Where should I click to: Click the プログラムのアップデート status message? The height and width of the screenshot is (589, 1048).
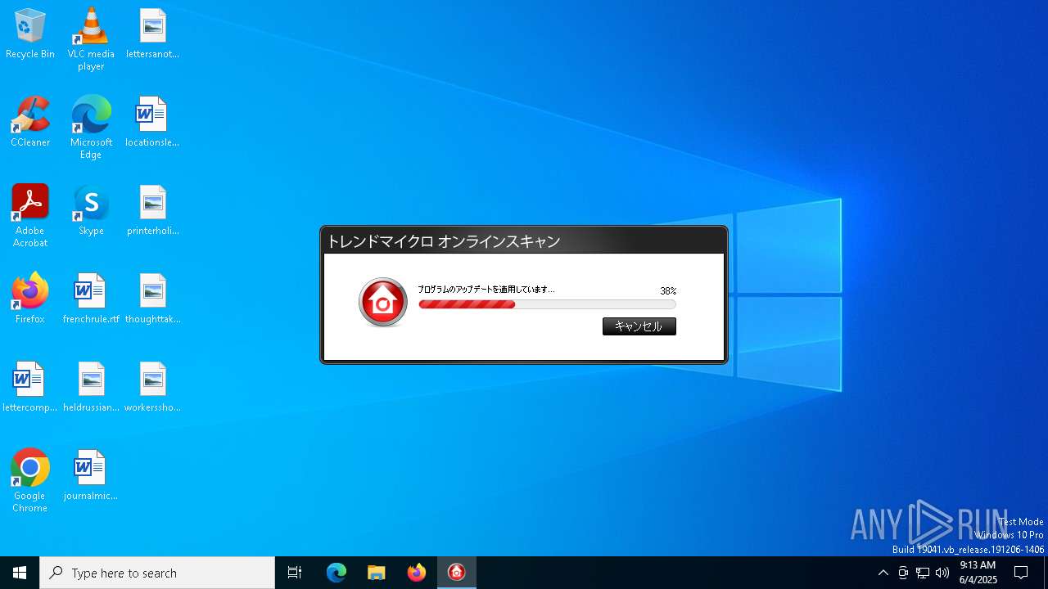(x=486, y=290)
